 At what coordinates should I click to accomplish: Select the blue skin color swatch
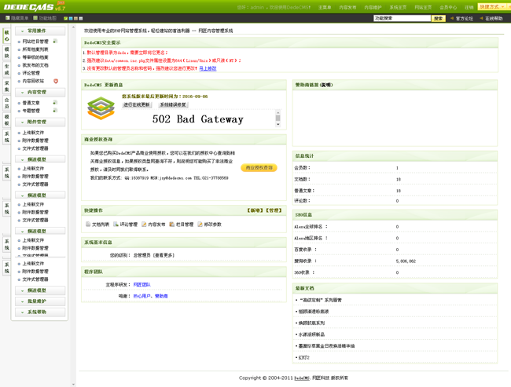point(71,19)
